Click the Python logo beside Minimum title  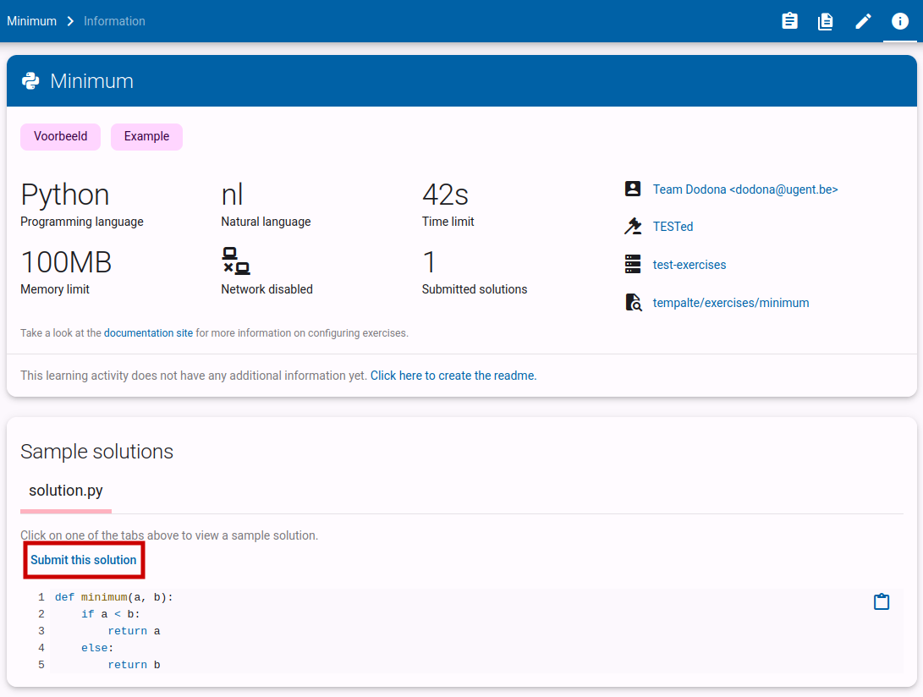pyautogui.click(x=30, y=80)
